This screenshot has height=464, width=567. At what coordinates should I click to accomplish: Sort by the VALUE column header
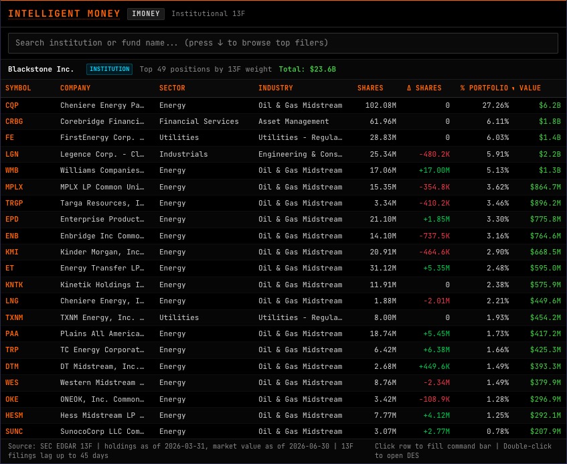coord(530,88)
